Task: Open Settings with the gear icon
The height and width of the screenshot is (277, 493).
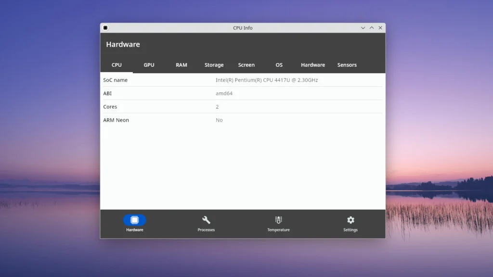Action: [x=350, y=220]
